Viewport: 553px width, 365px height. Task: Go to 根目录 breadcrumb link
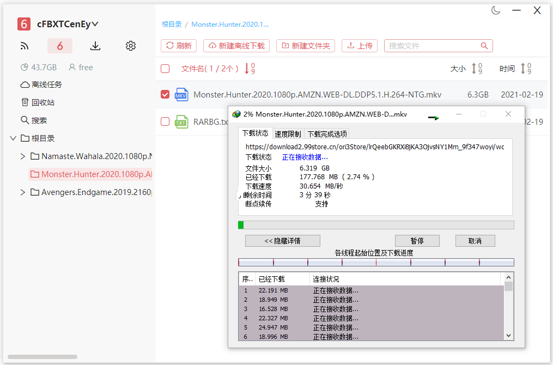pyautogui.click(x=172, y=25)
